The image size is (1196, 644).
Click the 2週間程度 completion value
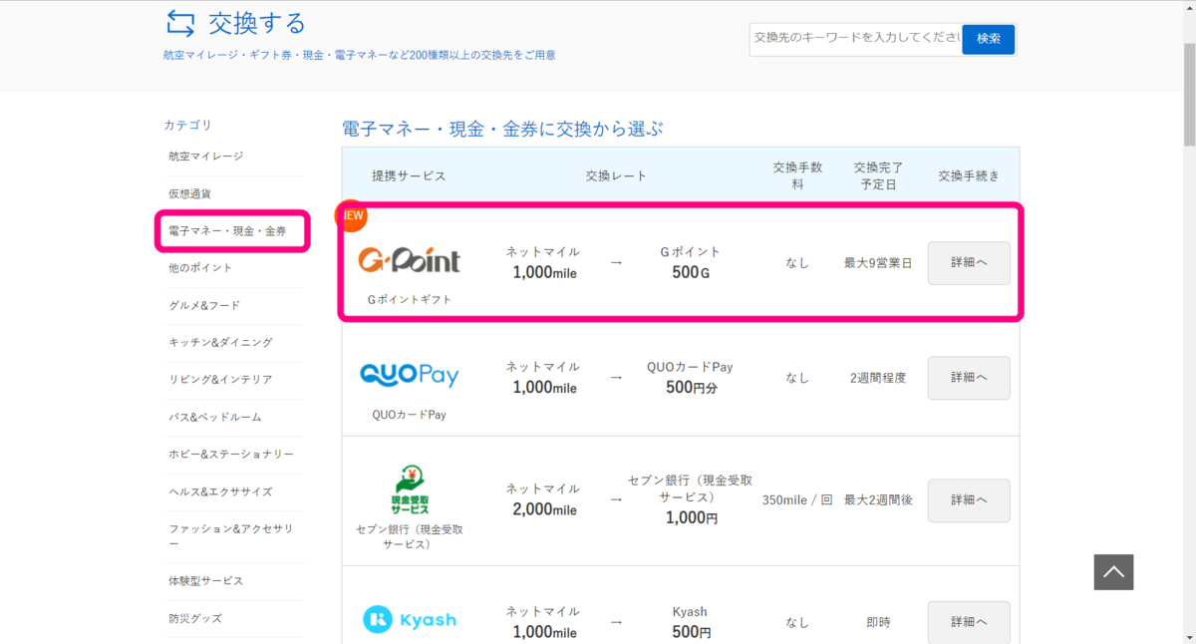[x=878, y=378]
